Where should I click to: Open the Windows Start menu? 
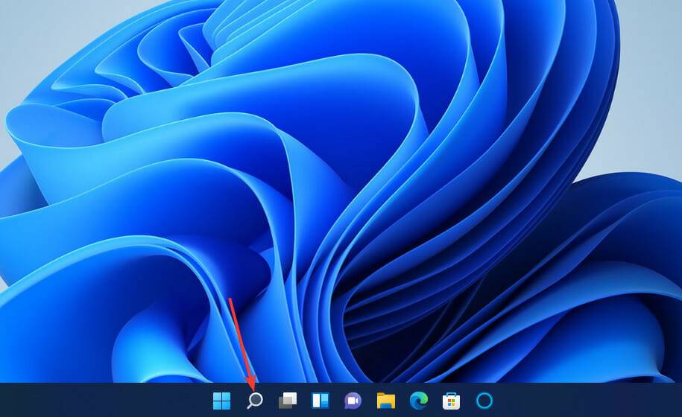(x=221, y=401)
